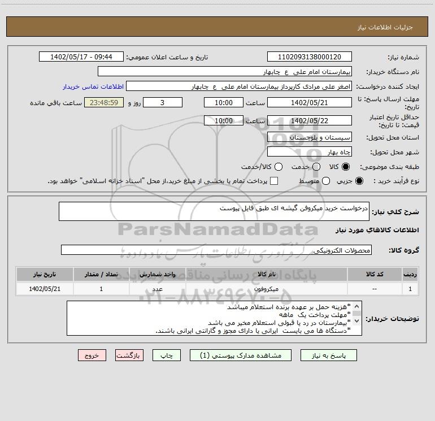Click the announcement date field 1402/05/17 - 09:44

click(81, 57)
